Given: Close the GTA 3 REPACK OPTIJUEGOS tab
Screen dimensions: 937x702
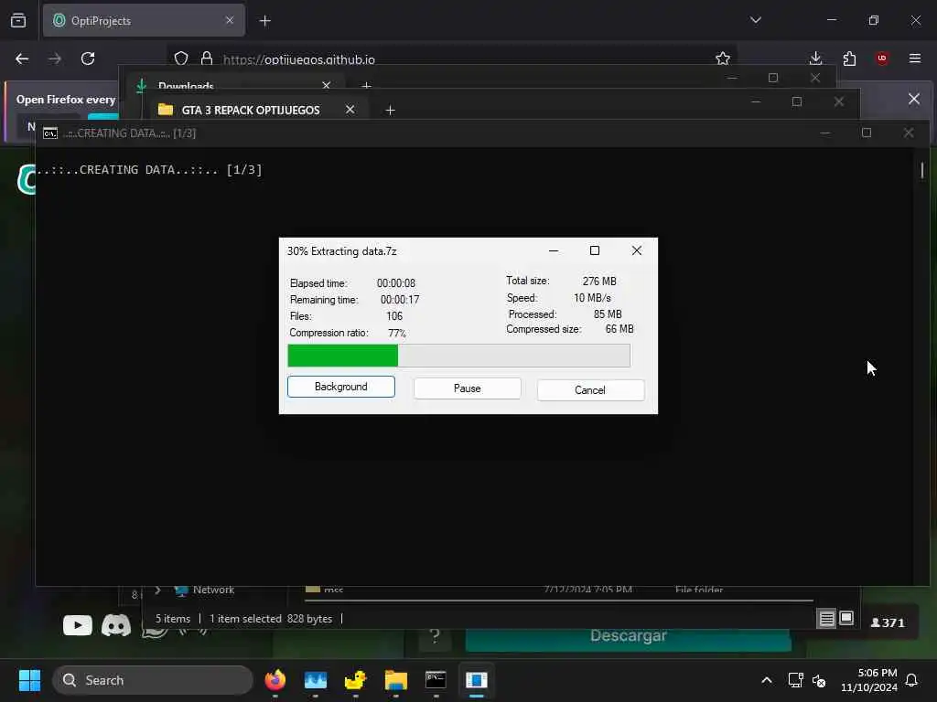Looking at the screenshot, I should 350,110.
